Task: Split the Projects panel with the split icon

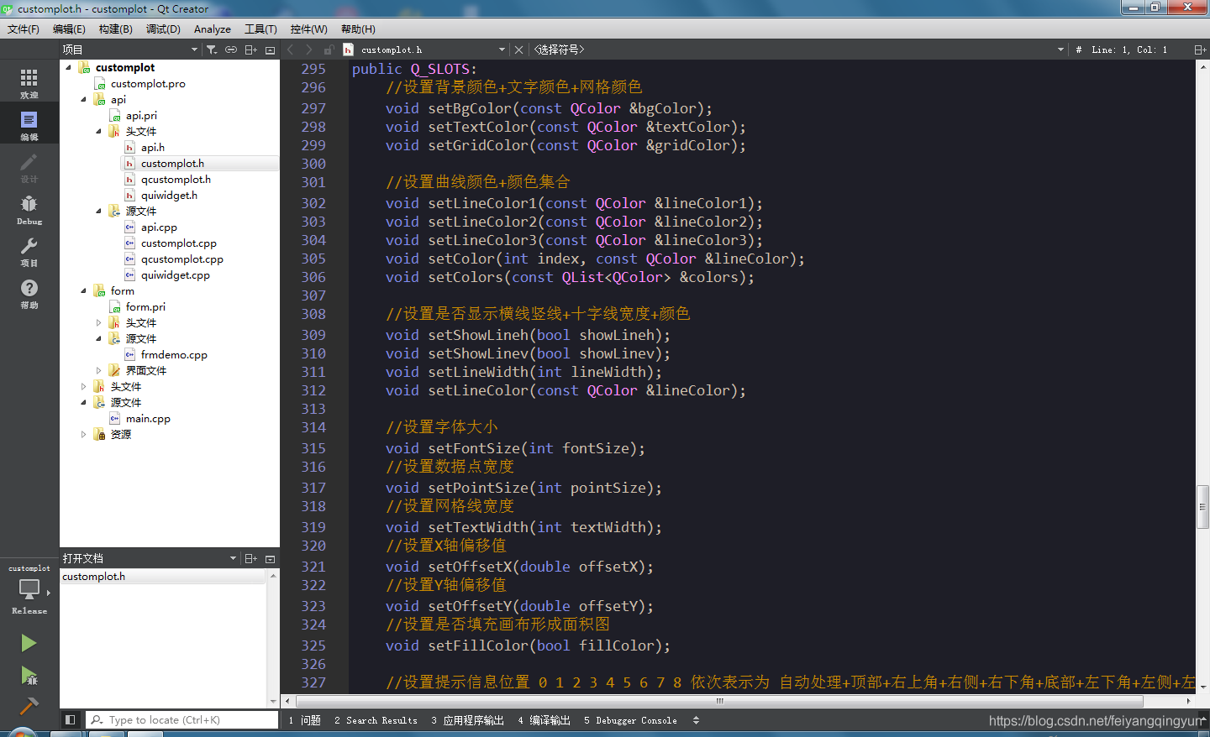Action: tap(250, 50)
